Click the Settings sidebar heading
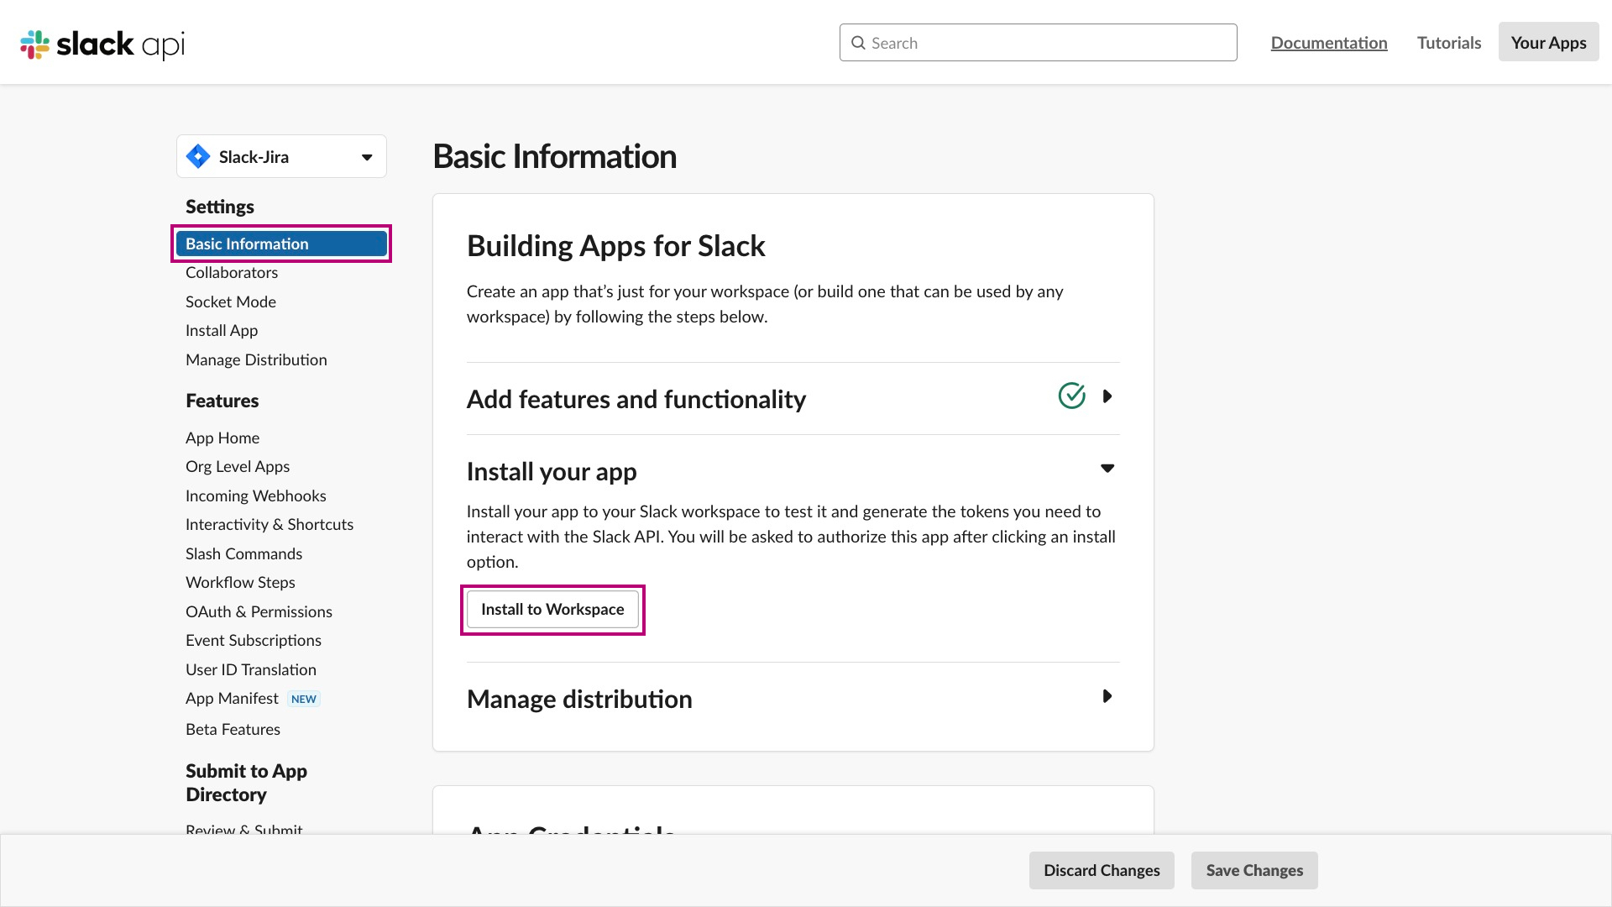Screen dimensions: 1612x907 220,207
